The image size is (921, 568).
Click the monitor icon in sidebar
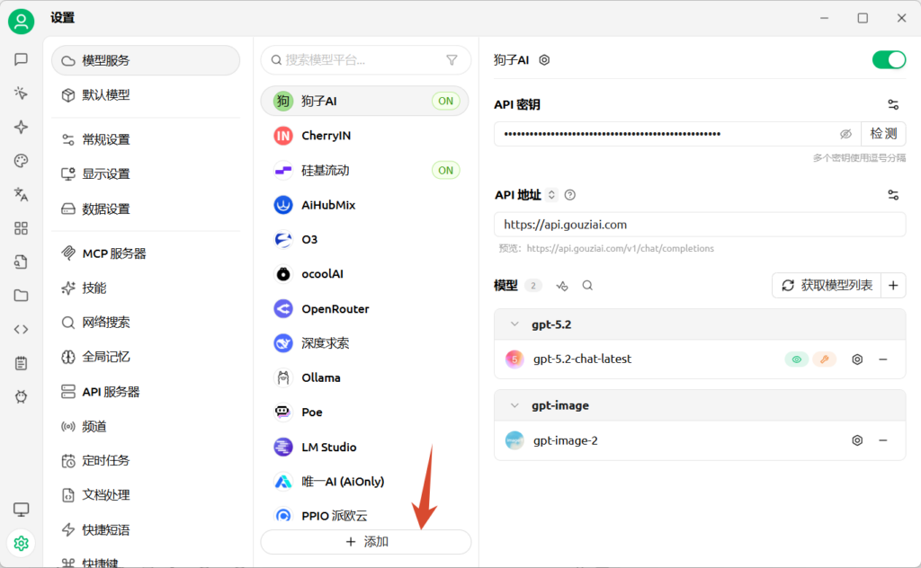(x=22, y=510)
